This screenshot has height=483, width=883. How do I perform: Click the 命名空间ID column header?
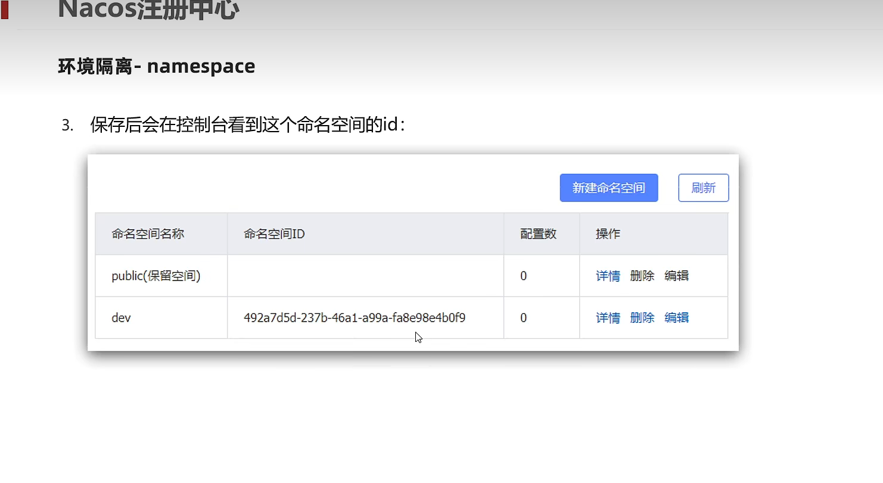point(274,234)
